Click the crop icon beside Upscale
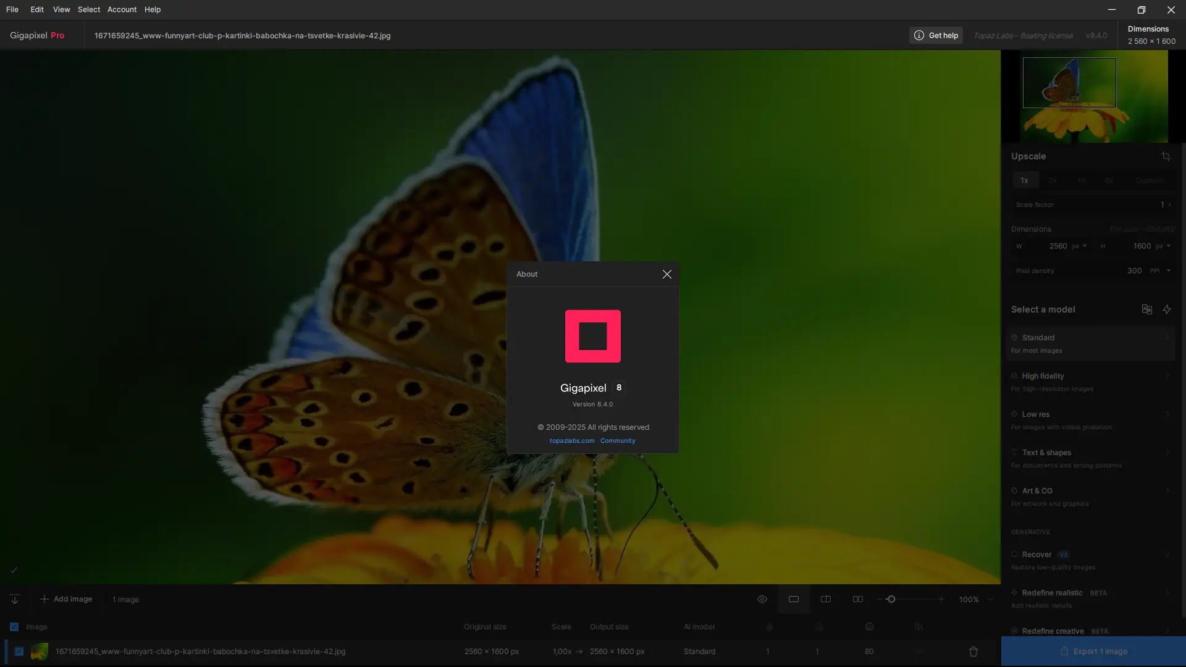This screenshot has height=667, width=1186. (1166, 156)
